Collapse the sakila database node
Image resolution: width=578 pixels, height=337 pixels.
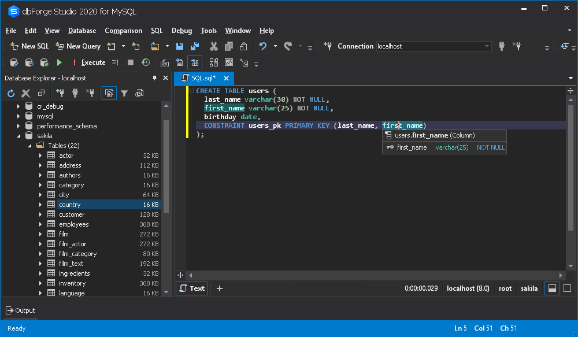click(x=18, y=136)
